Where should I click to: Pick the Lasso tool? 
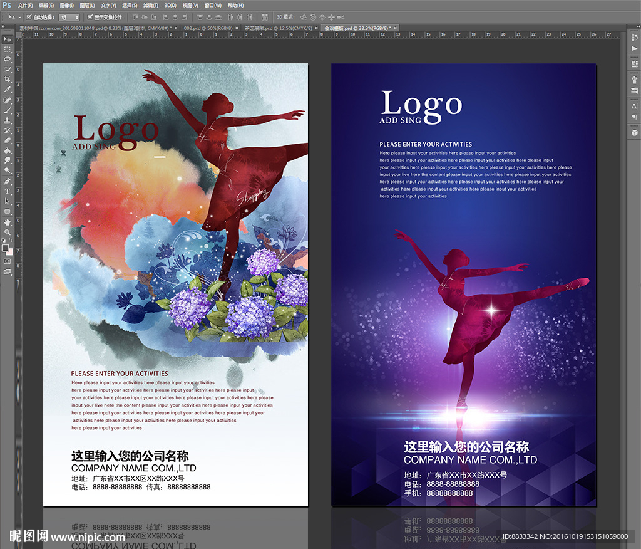[x=8, y=59]
